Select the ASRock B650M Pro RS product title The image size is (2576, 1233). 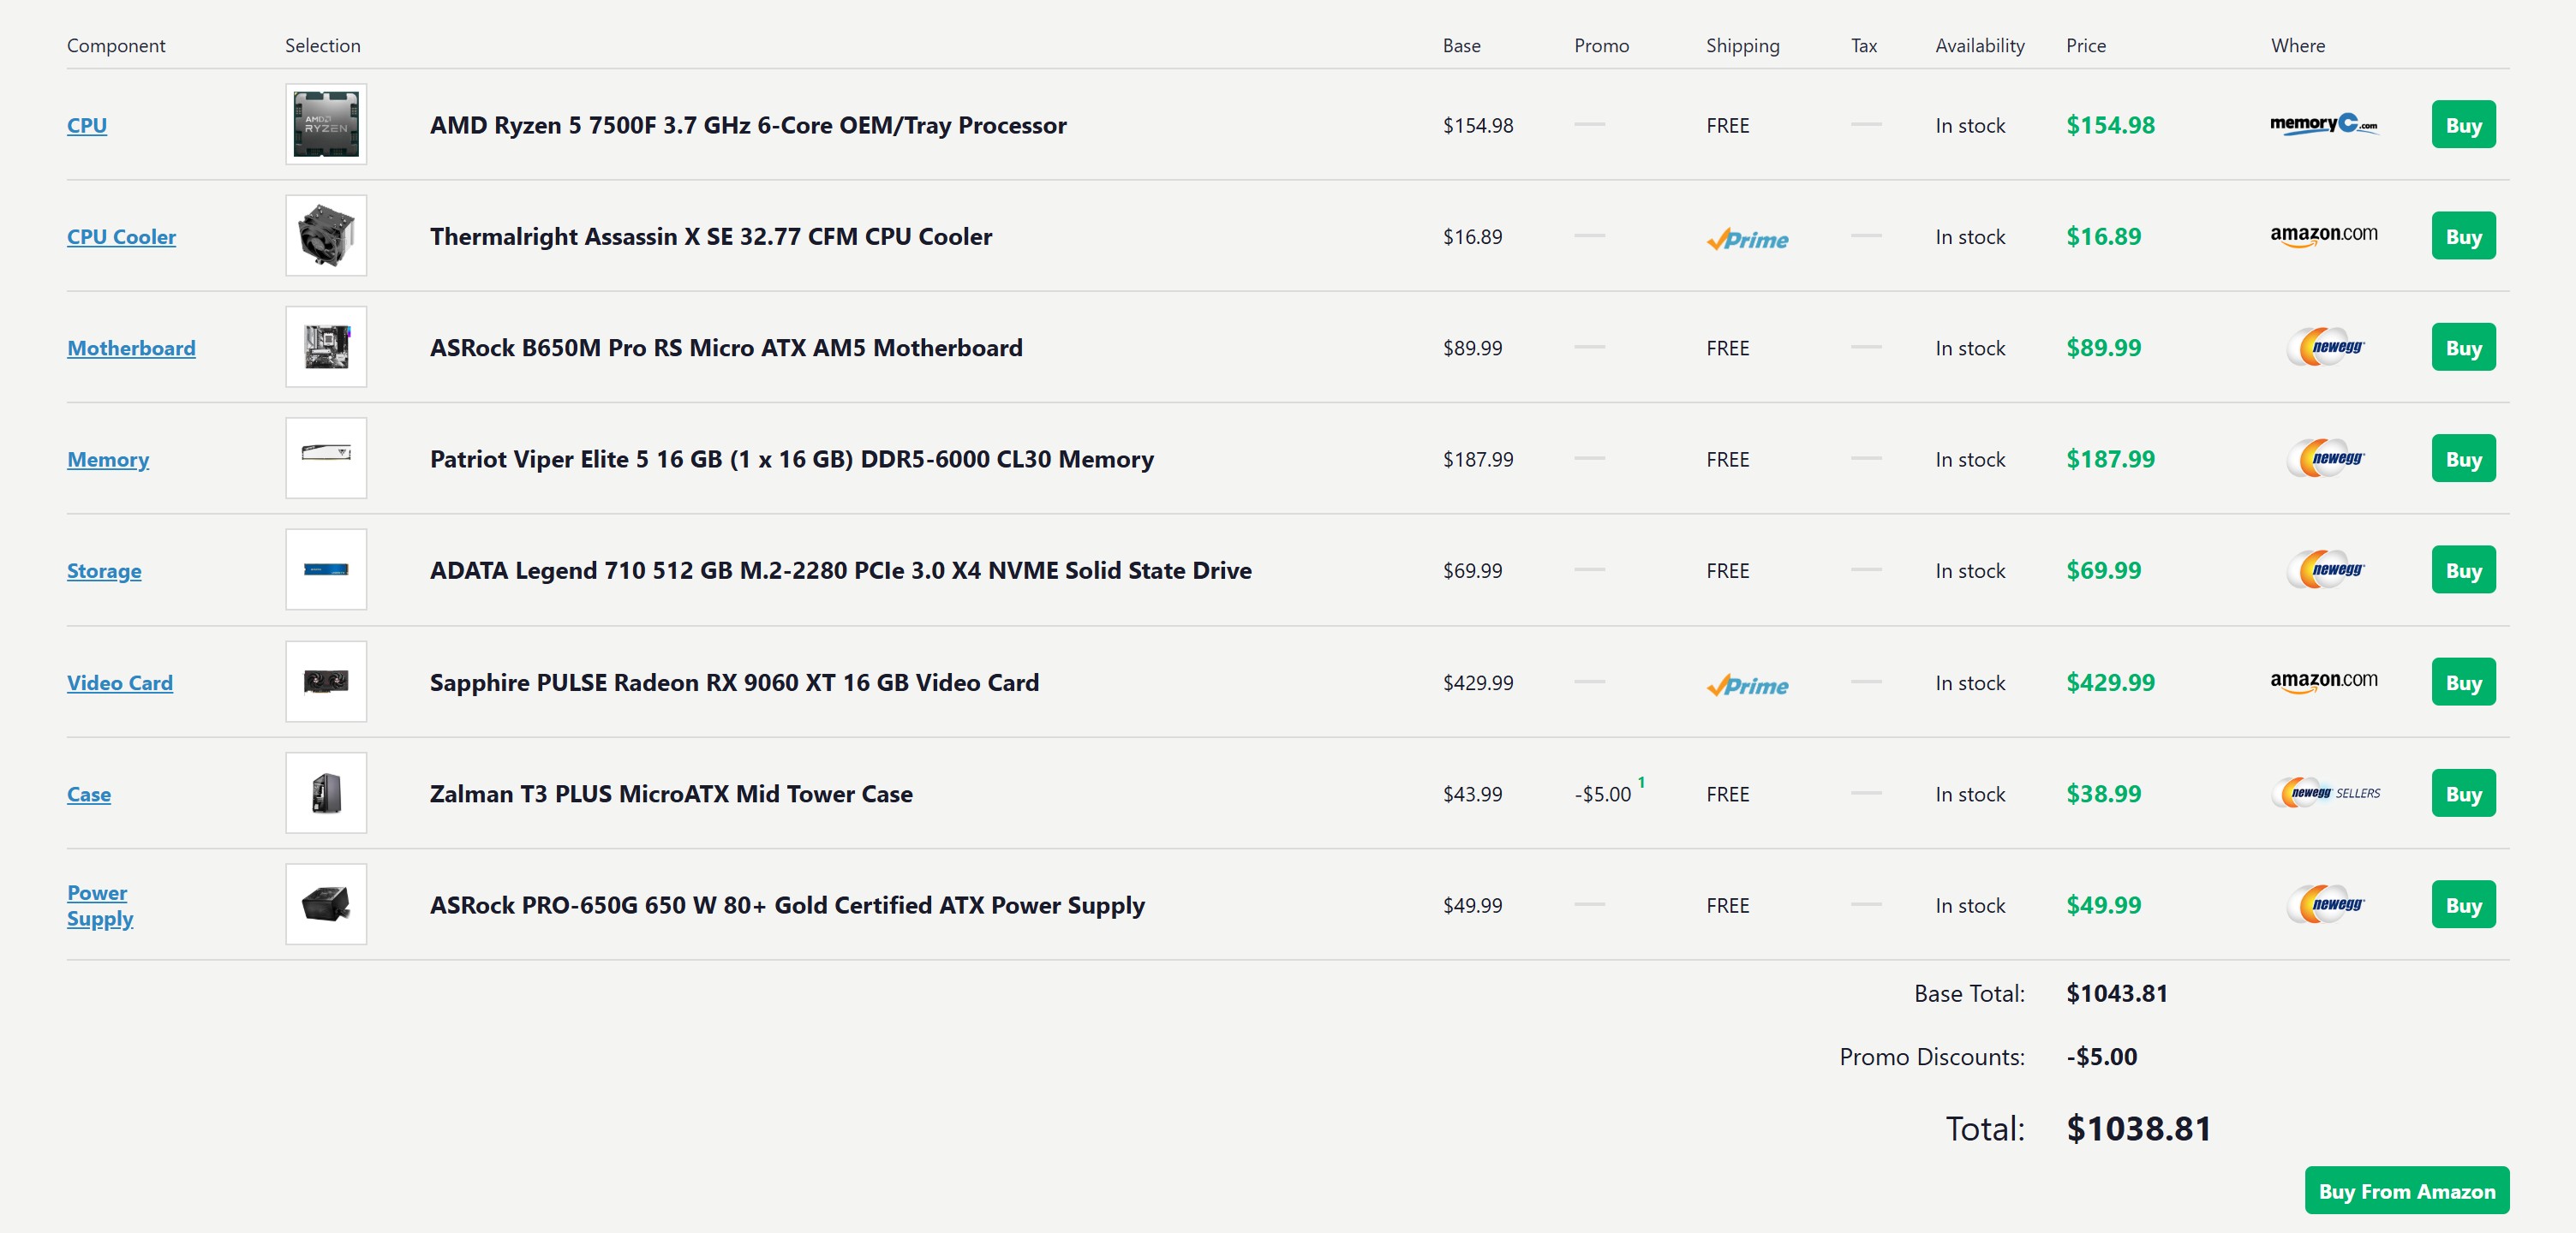pos(726,348)
